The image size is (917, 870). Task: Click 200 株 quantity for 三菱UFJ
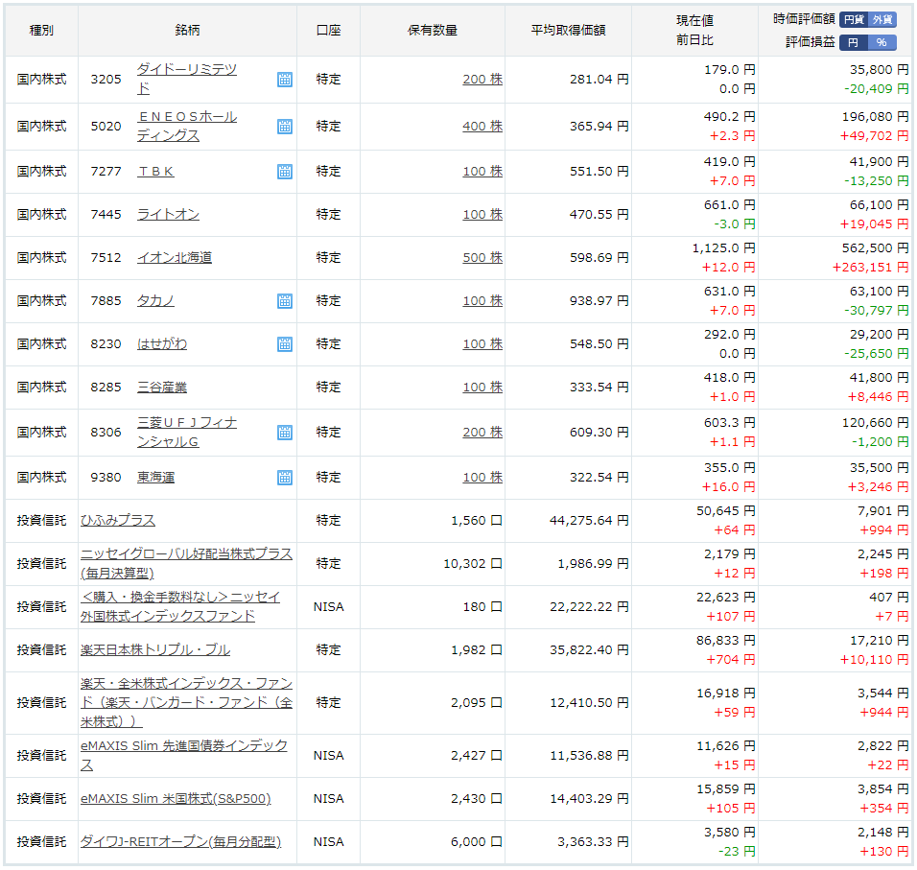[x=482, y=433]
